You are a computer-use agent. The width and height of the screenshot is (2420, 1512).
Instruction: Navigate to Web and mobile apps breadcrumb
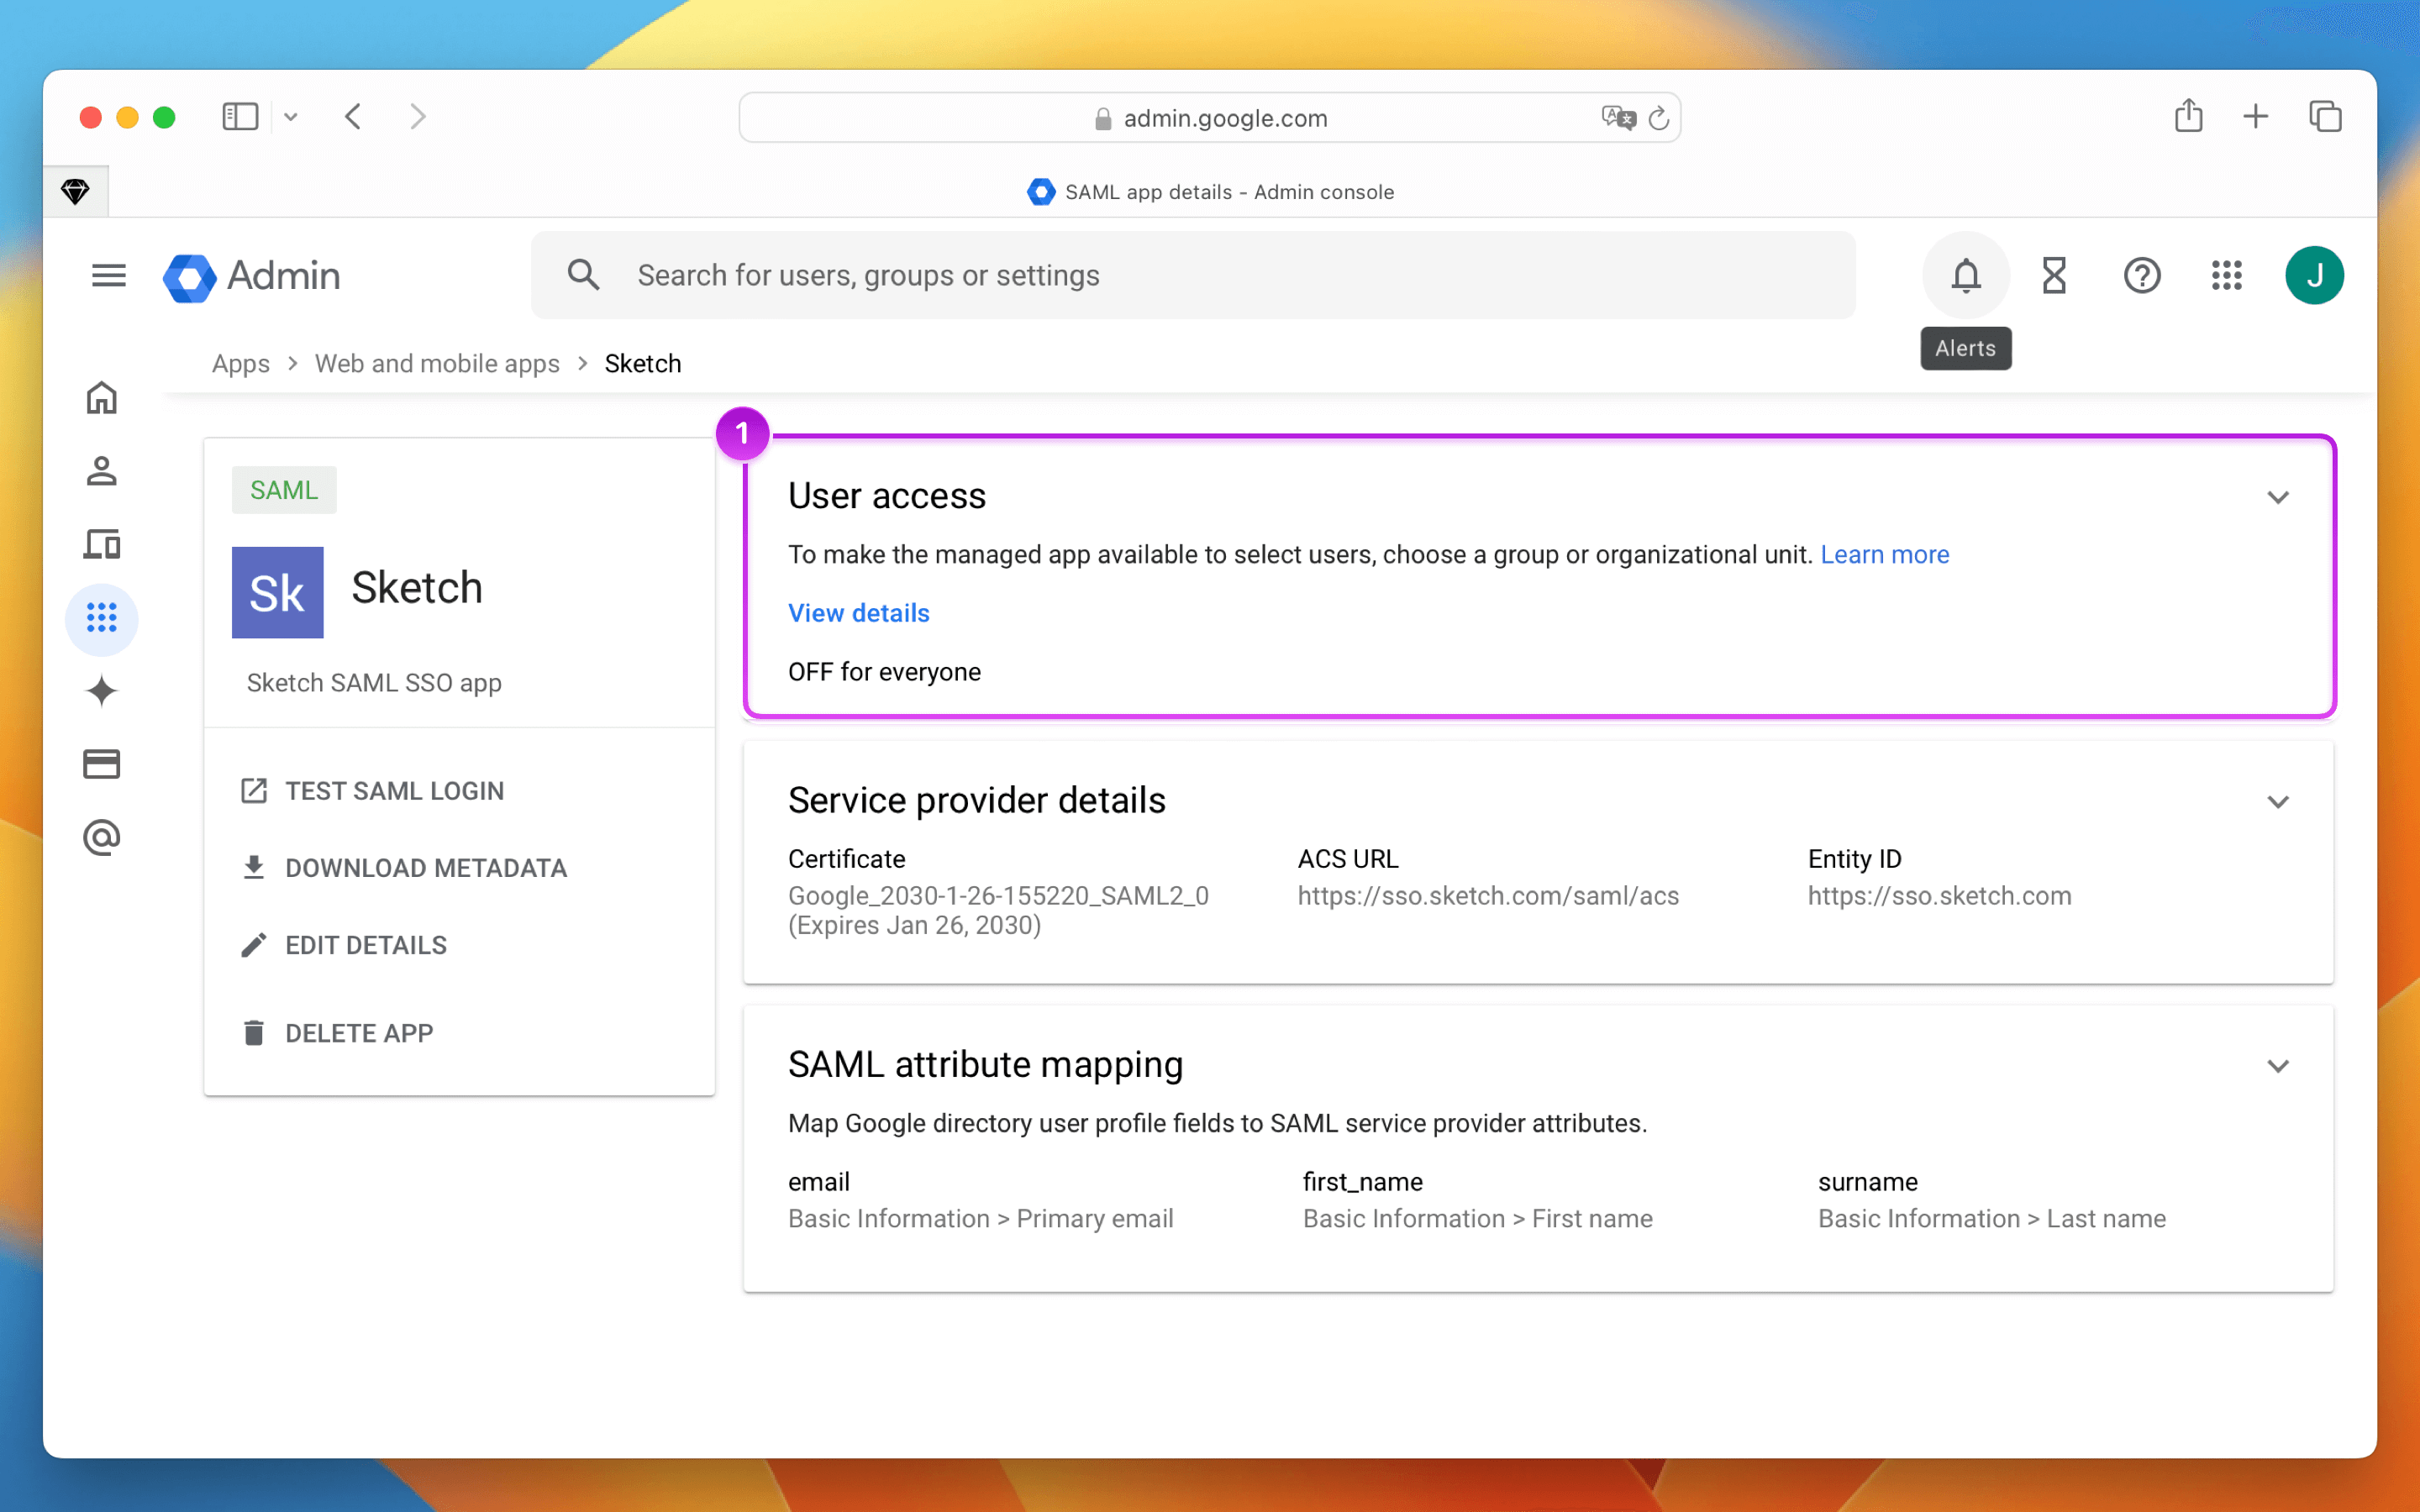[437, 363]
